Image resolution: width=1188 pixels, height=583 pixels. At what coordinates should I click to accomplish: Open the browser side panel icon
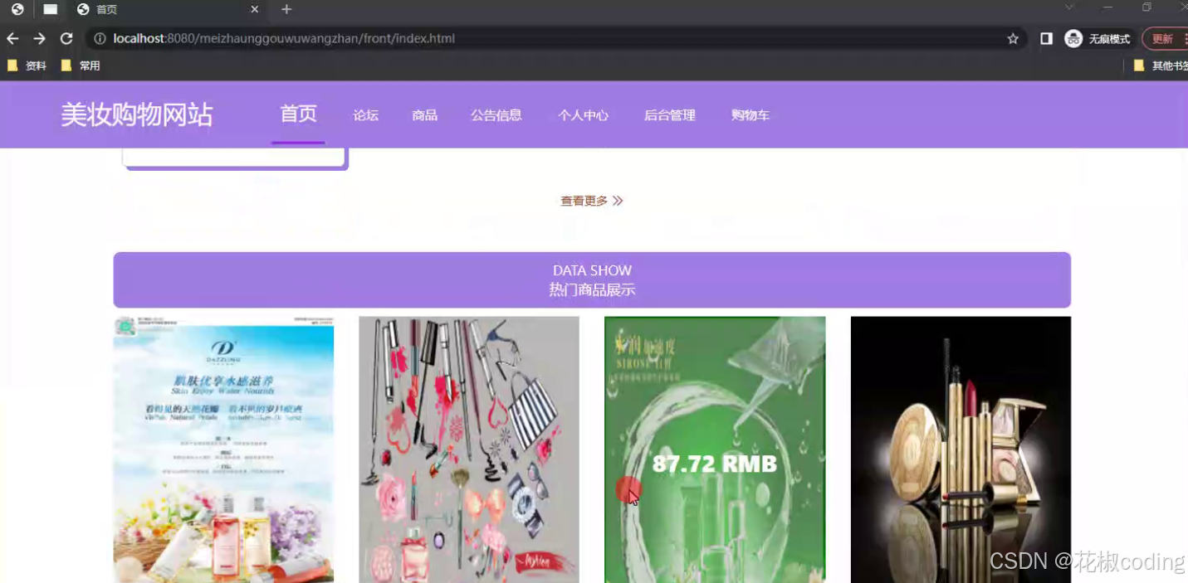tap(1046, 38)
